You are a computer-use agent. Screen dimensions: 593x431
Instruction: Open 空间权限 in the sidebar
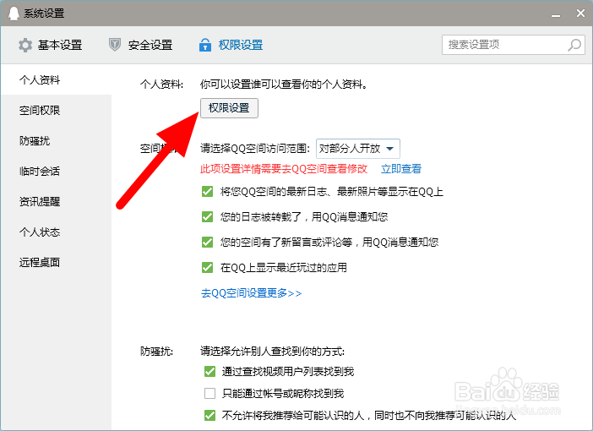click(56, 110)
